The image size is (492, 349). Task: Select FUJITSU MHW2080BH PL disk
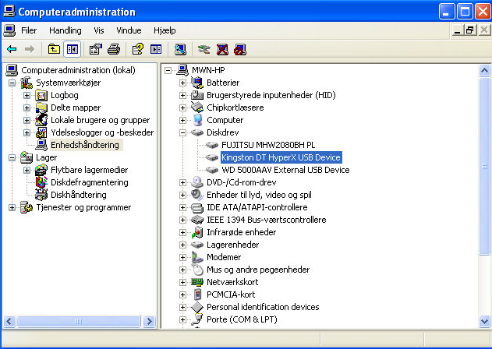(268, 145)
